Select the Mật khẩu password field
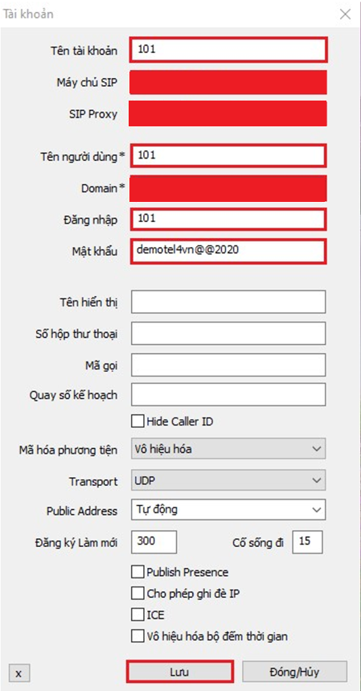 [228, 251]
